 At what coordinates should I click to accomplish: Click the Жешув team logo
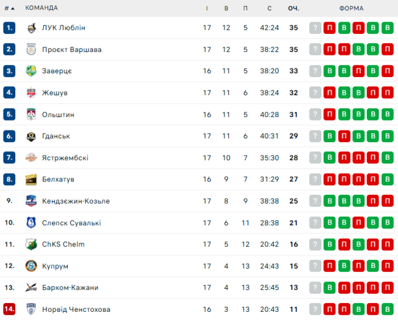tap(32, 93)
